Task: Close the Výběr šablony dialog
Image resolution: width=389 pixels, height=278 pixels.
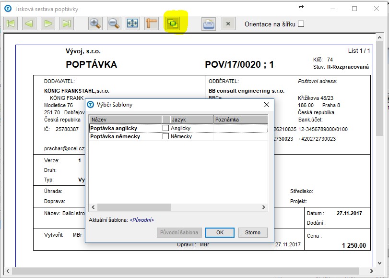Action: [x=267, y=105]
